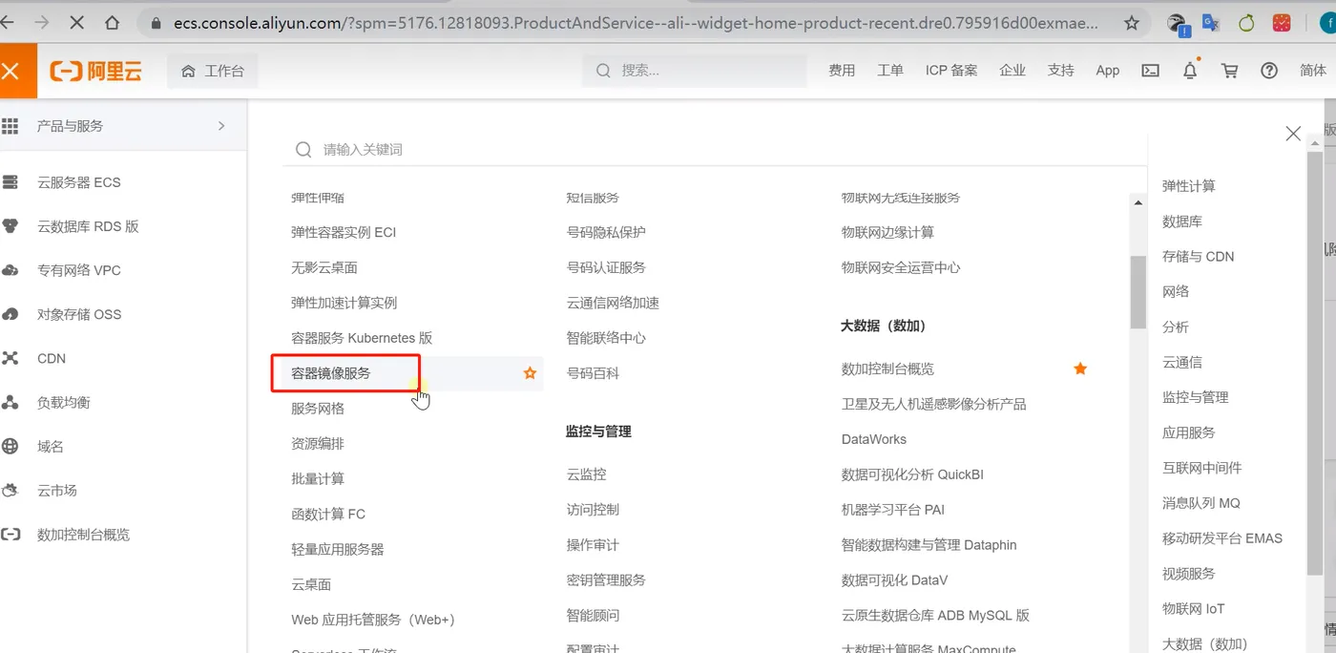
Task: Open the notifications bell
Action: point(1190,71)
